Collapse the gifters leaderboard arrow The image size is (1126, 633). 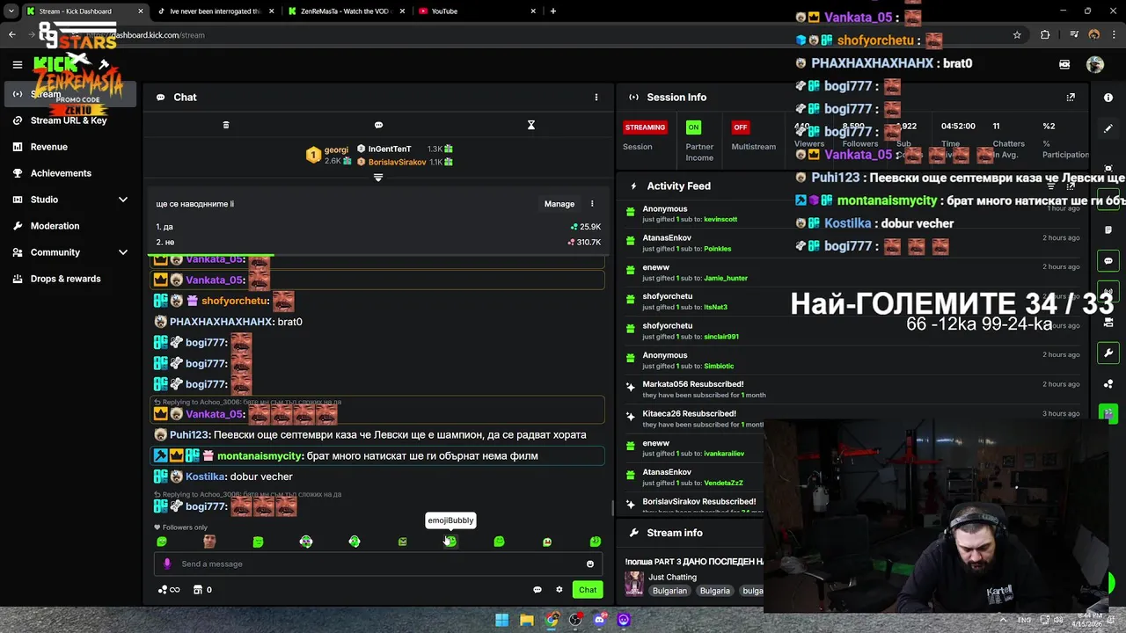point(378,178)
